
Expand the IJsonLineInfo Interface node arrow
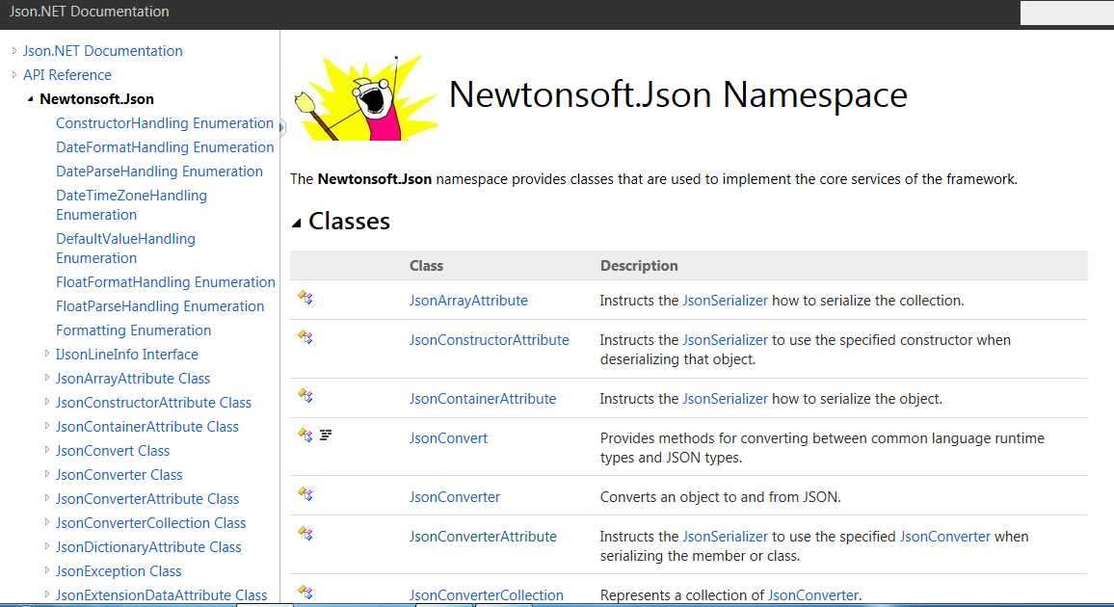[47, 354]
